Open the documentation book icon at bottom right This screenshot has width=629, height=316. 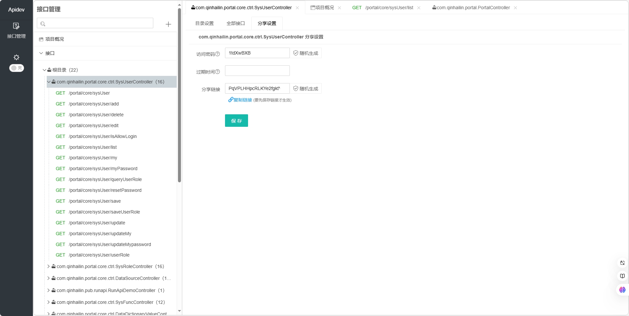tap(622, 276)
